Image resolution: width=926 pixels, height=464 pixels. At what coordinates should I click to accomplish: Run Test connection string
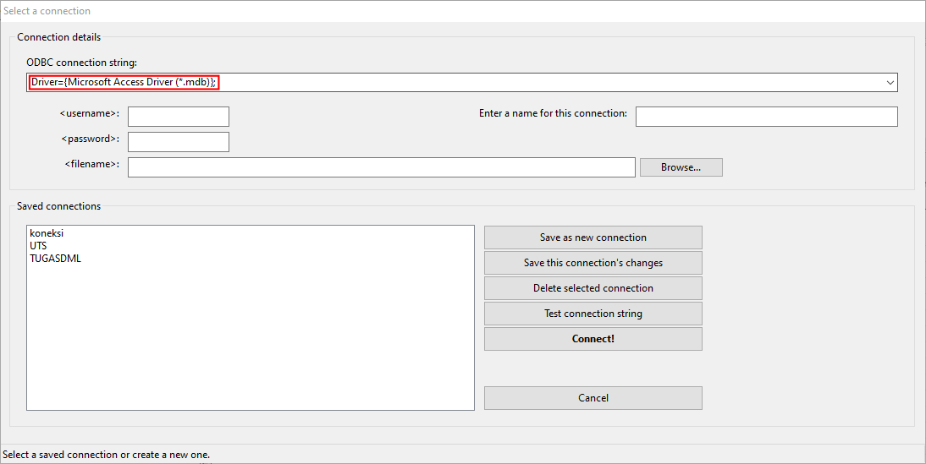(x=593, y=314)
